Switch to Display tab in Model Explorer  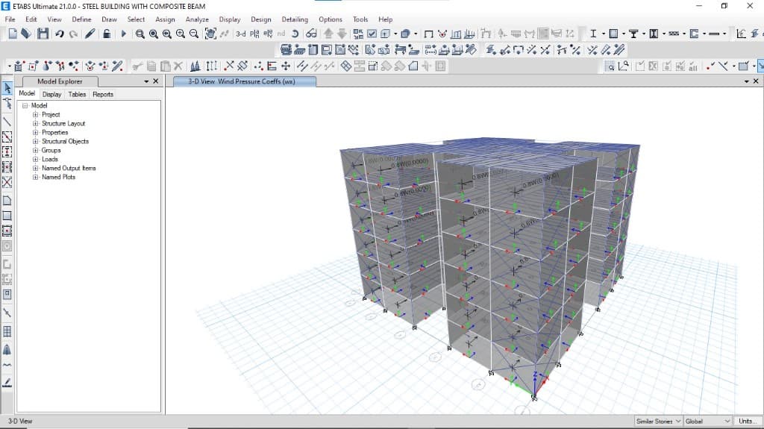[51, 94]
